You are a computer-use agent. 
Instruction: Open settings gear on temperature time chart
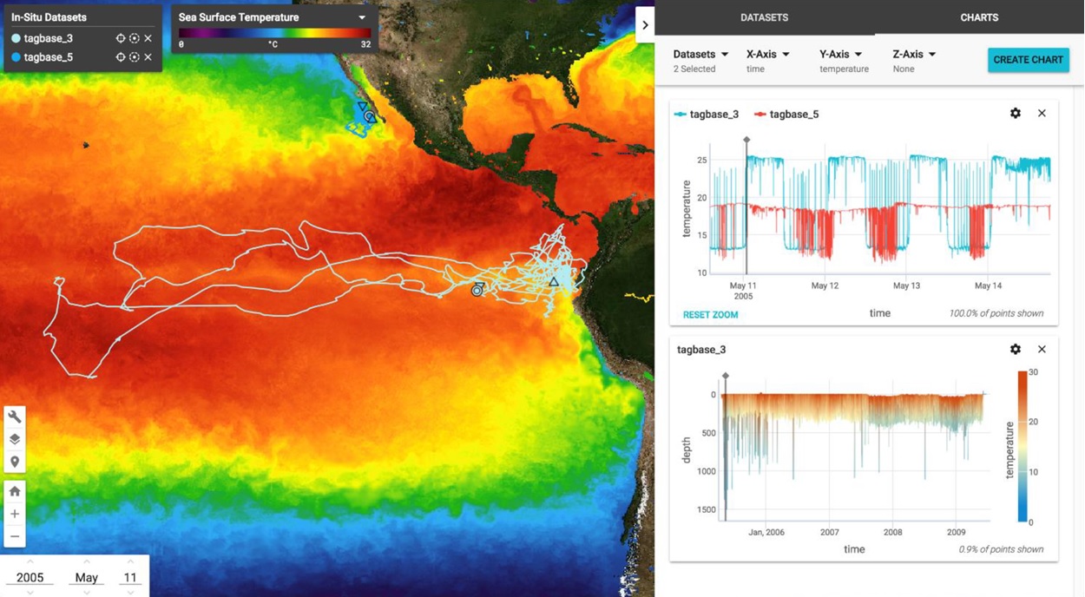(1016, 113)
